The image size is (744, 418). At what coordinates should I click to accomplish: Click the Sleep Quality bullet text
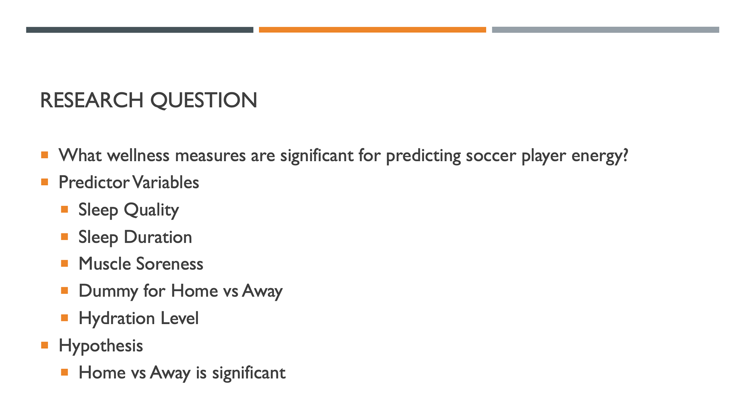129,210
